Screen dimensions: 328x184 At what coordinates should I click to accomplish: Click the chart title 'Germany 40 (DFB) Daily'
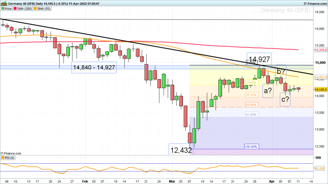point(25,3)
